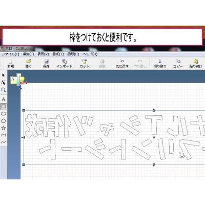Redo with the やり直し button
Screen dimensions: 205x205
coord(140,64)
